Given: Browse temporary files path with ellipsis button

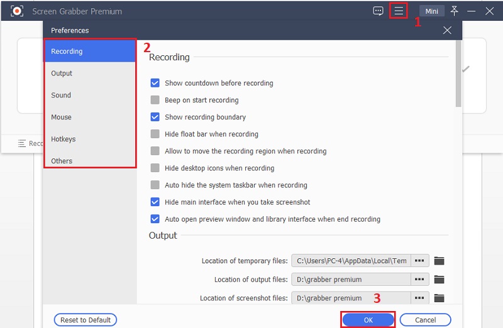Looking at the screenshot, I should pyautogui.click(x=419, y=261).
